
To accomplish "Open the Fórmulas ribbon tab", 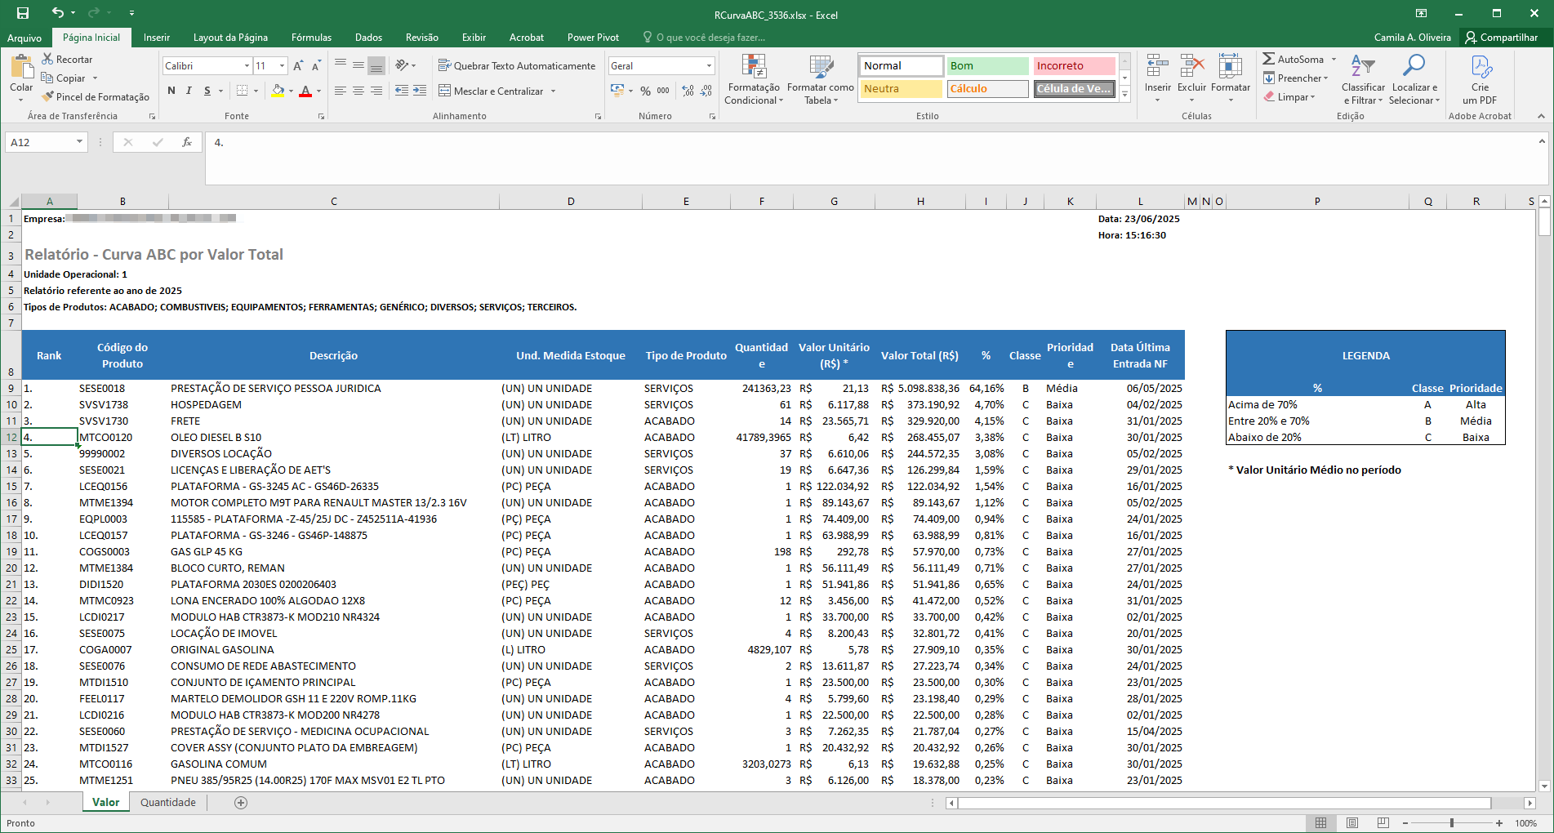I will (311, 38).
